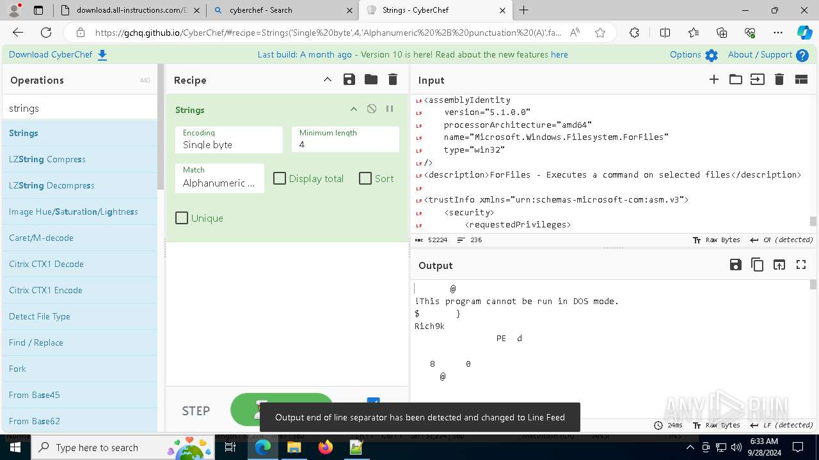Choose Detect File Type operation
The height and width of the screenshot is (460, 819).
click(80, 316)
